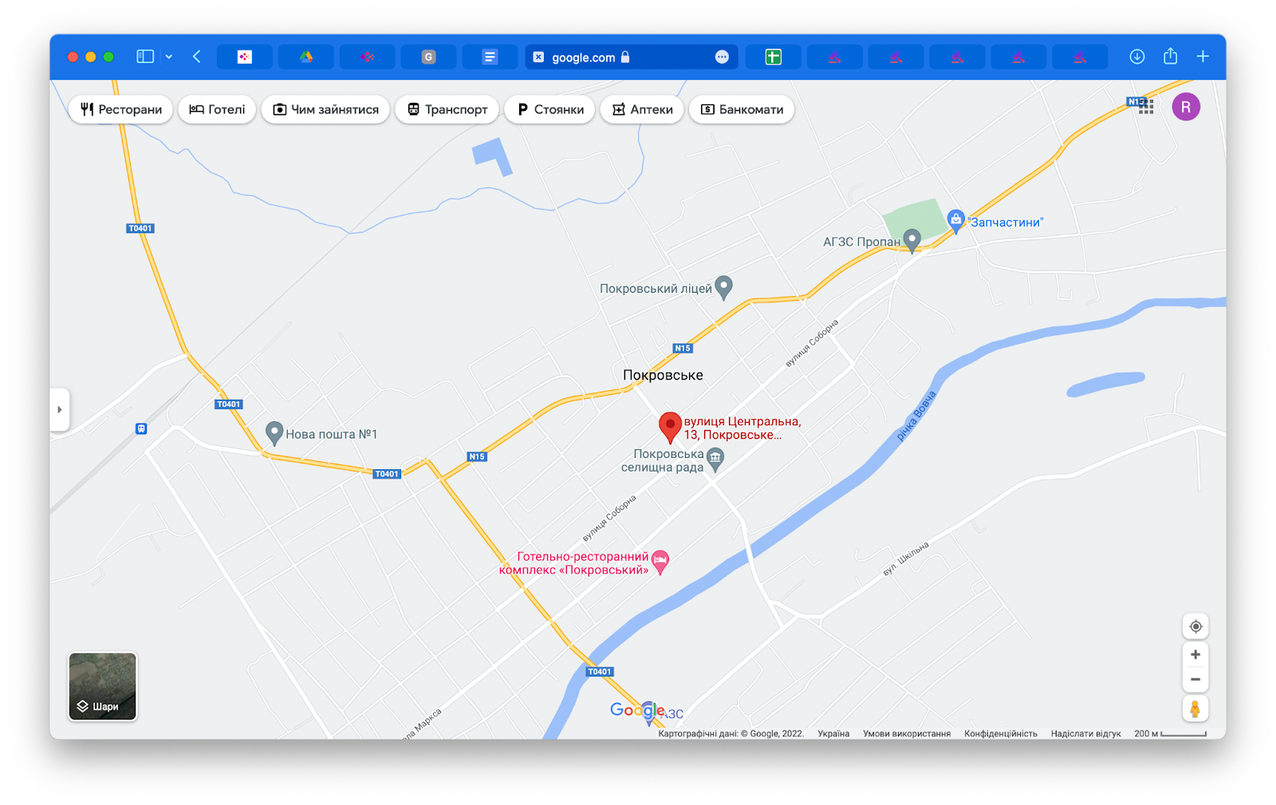Select the Аптеки pharmacy chip

pyautogui.click(x=642, y=109)
